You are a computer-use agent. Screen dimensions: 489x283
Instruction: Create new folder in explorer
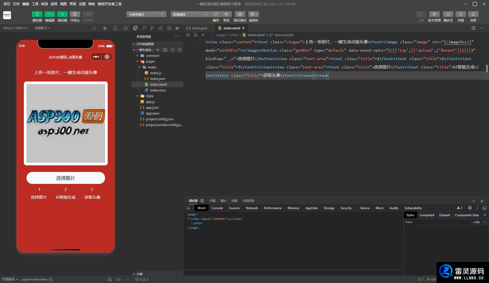[x=165, y=50]
